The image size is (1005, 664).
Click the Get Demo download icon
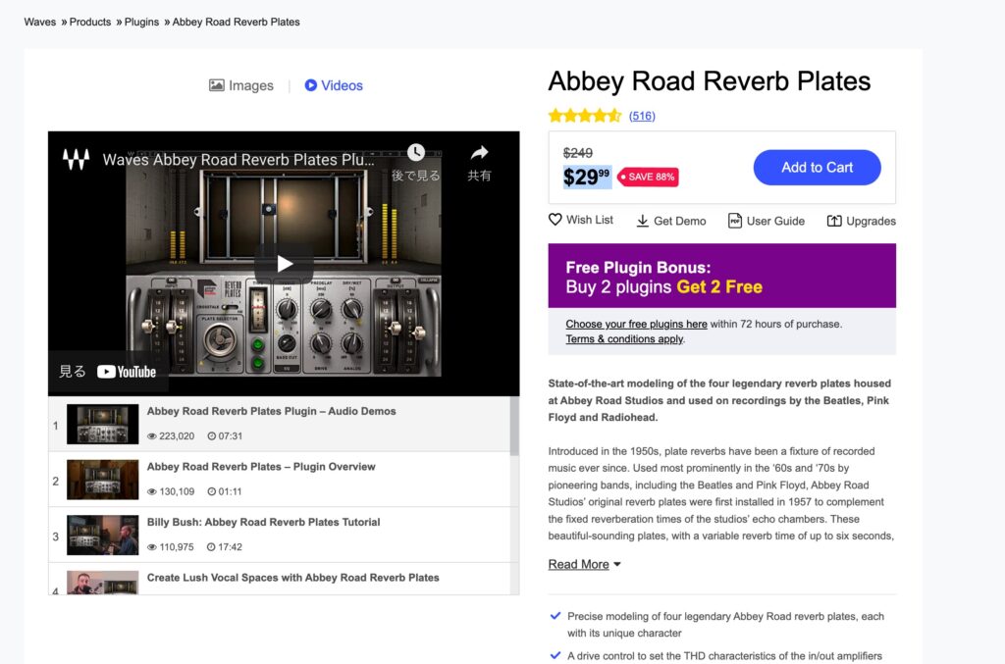(643, 221)
